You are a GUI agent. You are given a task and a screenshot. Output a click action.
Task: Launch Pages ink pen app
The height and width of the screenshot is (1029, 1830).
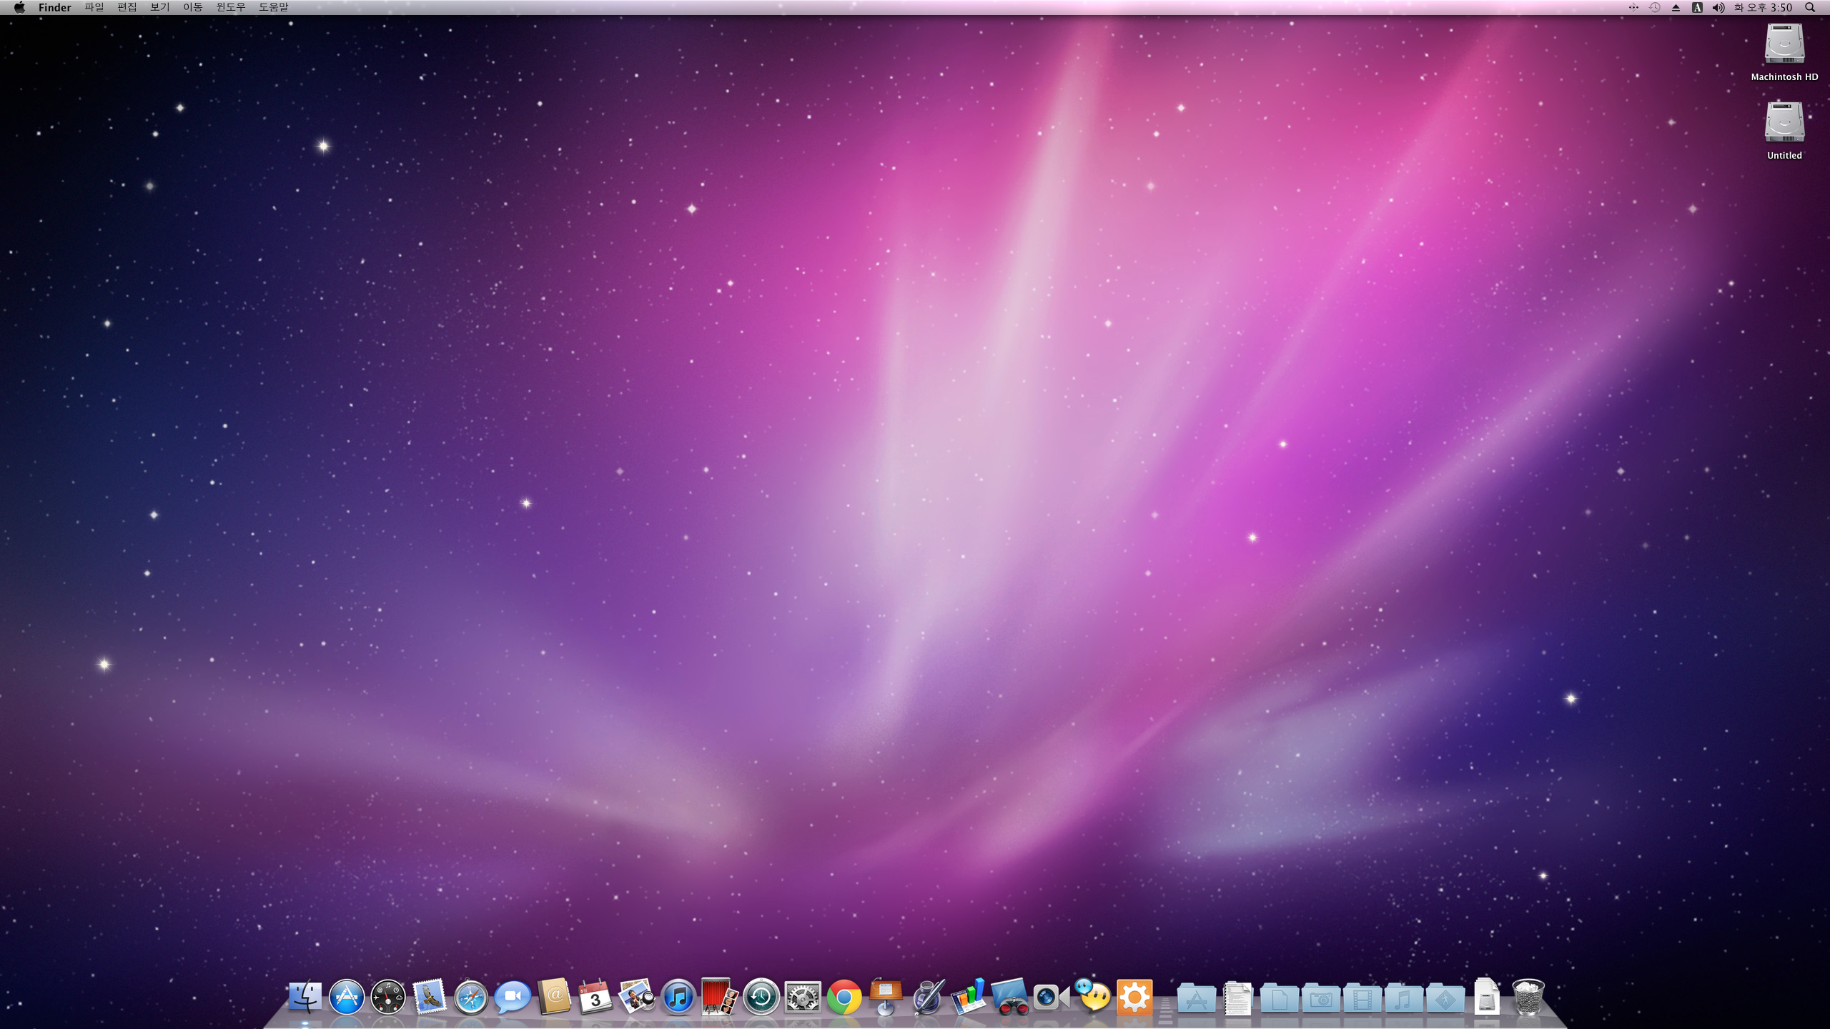[x=927, y=996]
